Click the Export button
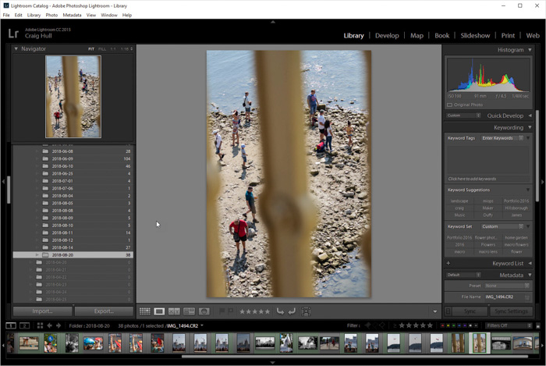Image resolution: width=546 pixels, height=366 pixels. [104, 311]
